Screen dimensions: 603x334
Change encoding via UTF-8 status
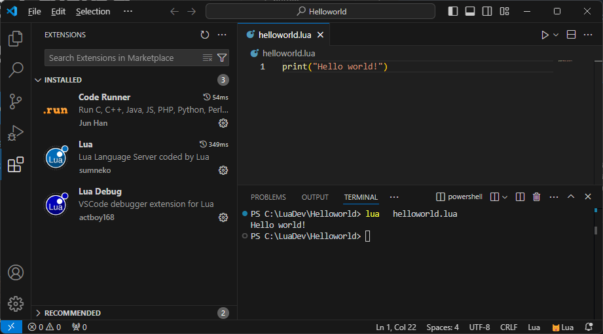479,327
